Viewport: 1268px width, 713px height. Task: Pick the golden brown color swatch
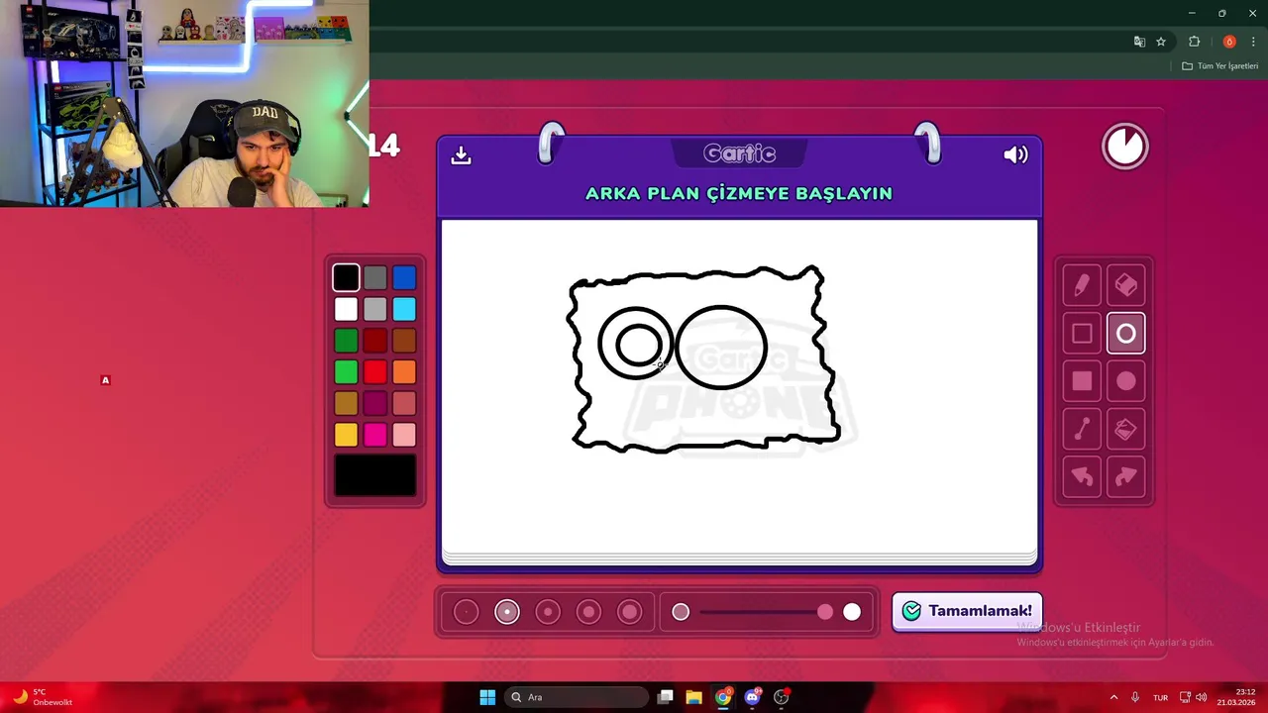click(346, 403)
